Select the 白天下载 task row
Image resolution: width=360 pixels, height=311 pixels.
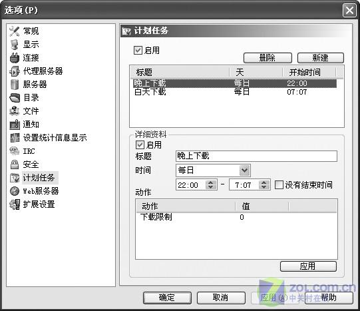pyautogui.click(x=235, y=92)
